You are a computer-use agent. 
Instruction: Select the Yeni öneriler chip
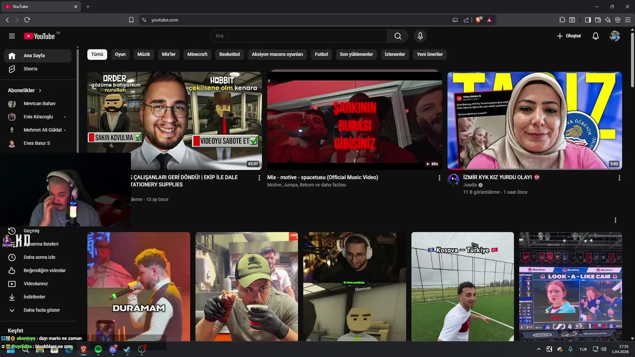coord(430,54)
